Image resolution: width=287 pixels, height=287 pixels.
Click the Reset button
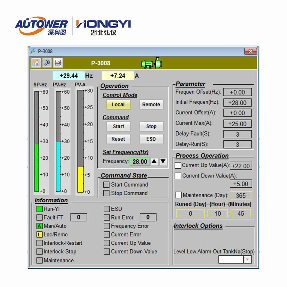tap(118, 139)
